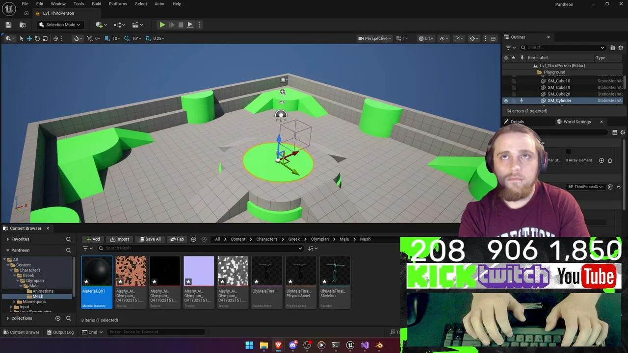
Task: Go back in Content Browser history
Action: tap(193, 239)
